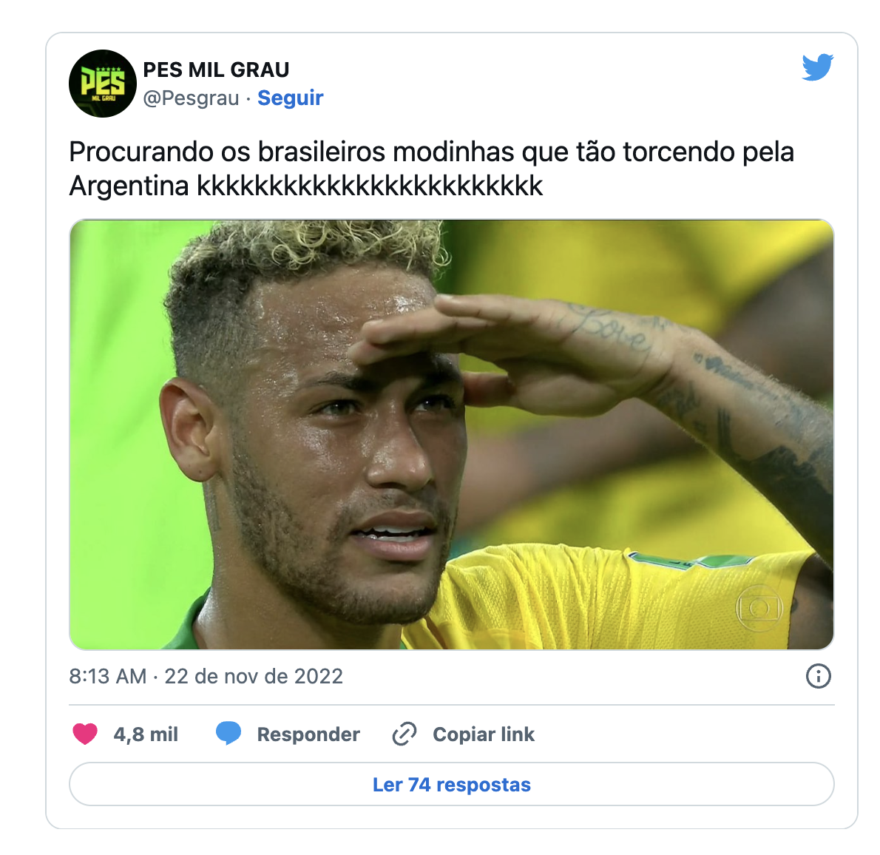Open the tweet photo of the player
The image size is (880, 855).
tap(451, 434)
